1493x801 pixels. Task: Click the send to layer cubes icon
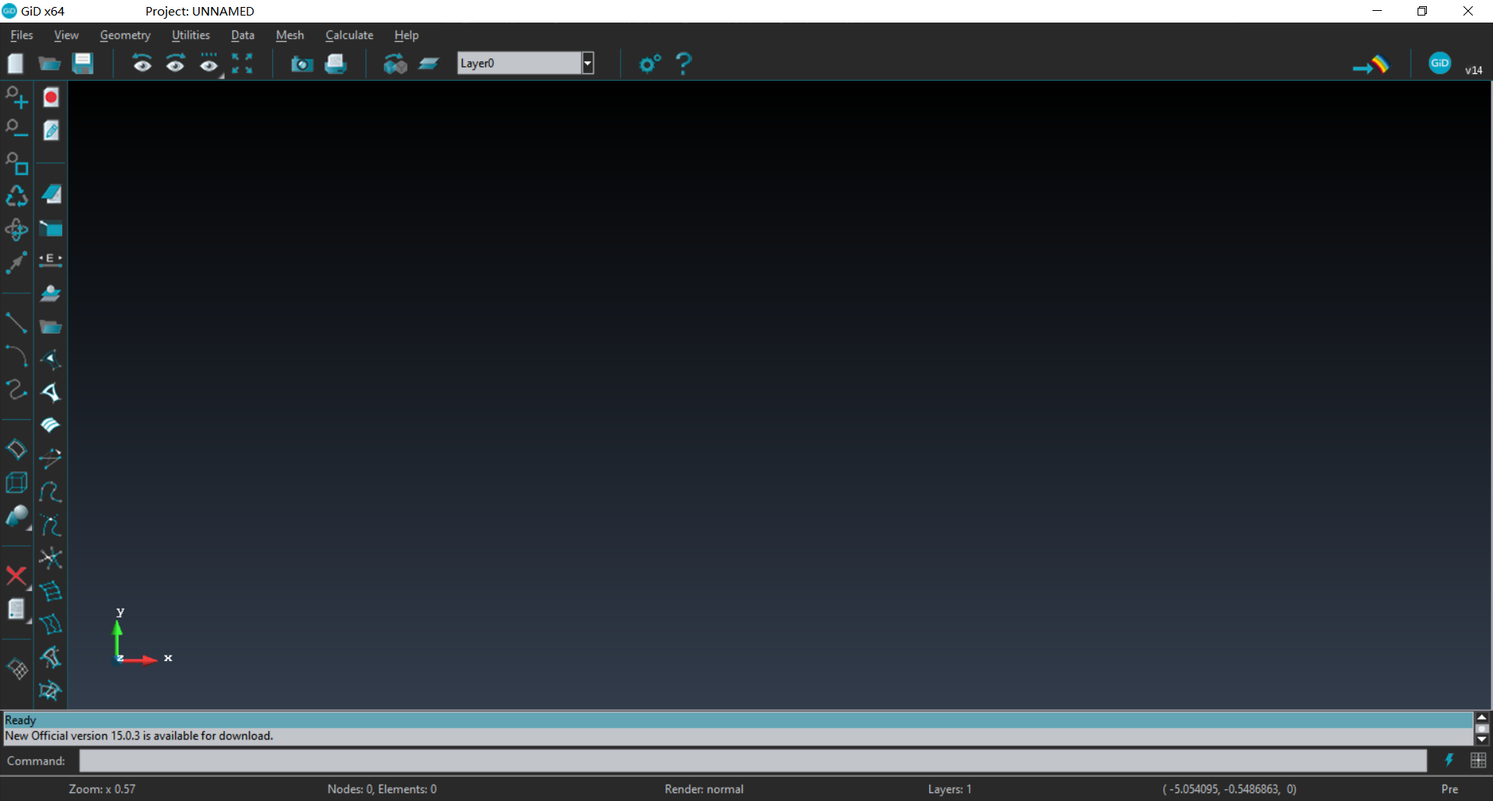point(395,64)
